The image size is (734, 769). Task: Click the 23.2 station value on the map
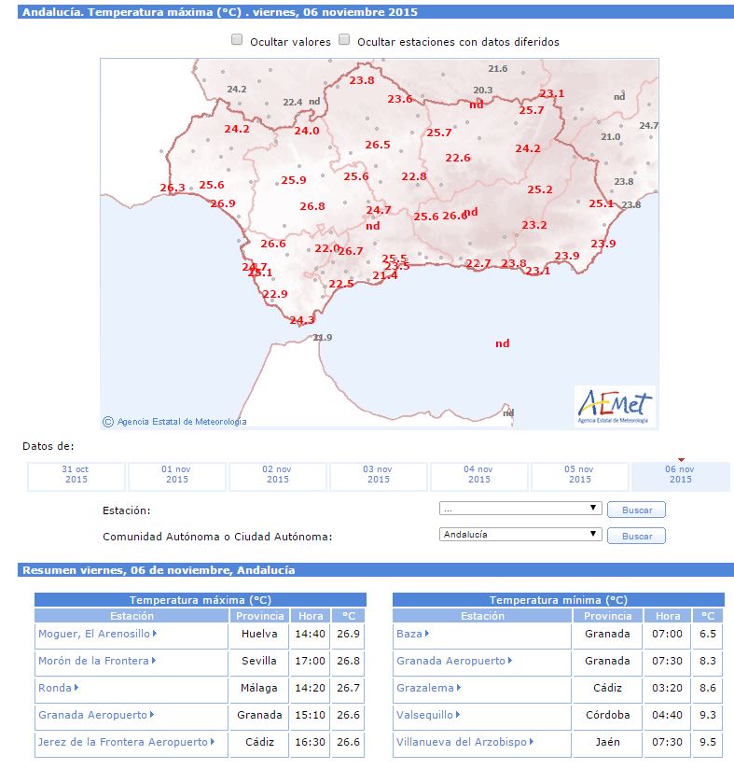[x=534, y=225]
